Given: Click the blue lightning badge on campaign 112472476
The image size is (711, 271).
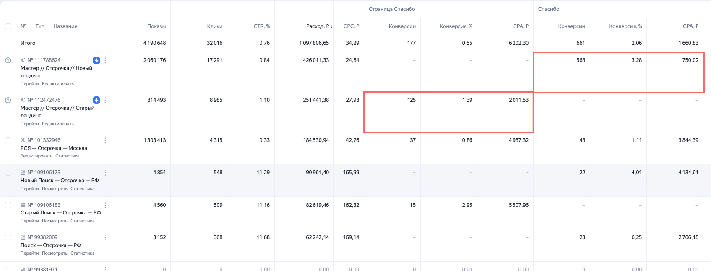Looking at the screenshot, I should point(96,100).
